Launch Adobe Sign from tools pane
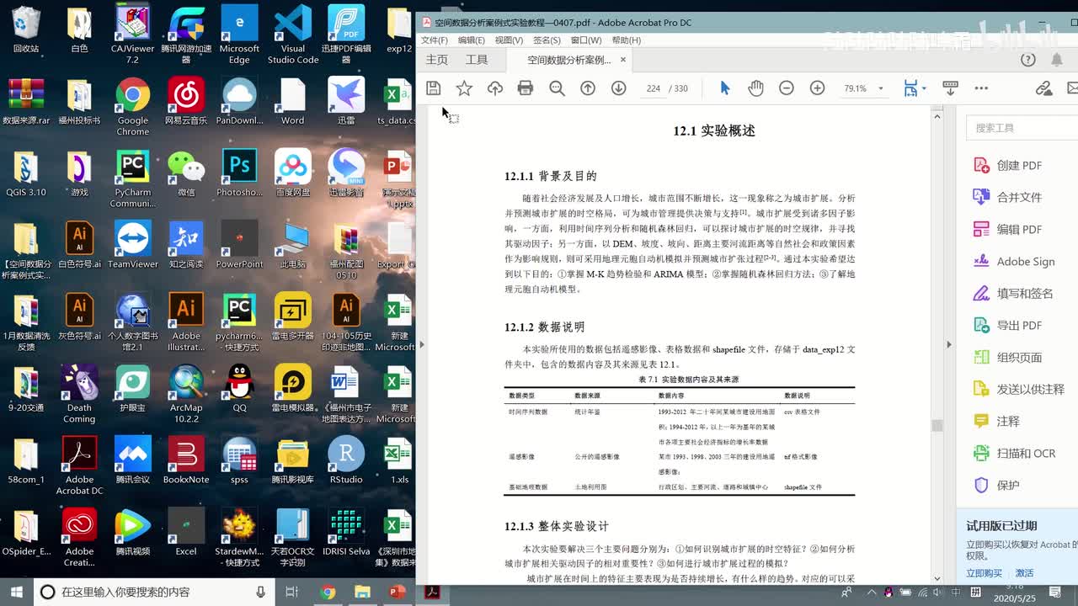Viewport: 1078px width, 606px height. 1014,261
